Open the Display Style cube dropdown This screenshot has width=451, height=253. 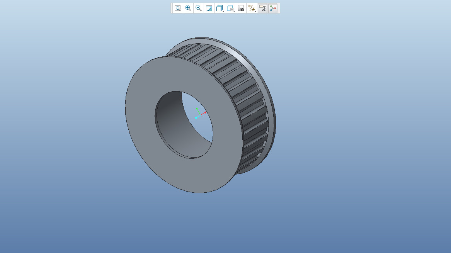tap(220, 8)
